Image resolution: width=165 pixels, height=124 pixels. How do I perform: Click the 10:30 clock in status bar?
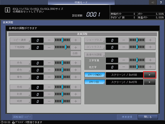point(6,122)
